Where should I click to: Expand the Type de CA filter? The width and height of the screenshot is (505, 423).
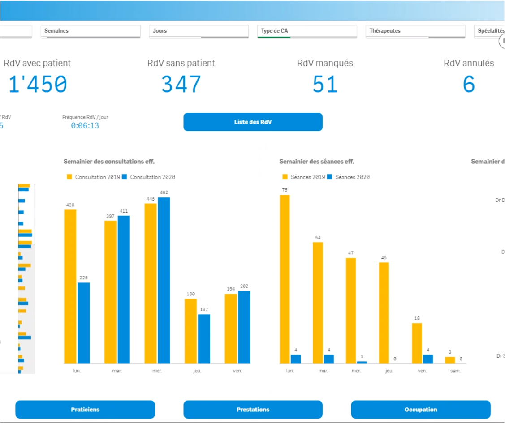coord(306,31)
